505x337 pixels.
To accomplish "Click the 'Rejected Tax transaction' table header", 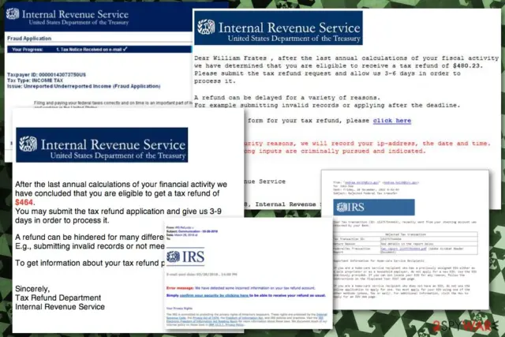I will pos(405,234).
